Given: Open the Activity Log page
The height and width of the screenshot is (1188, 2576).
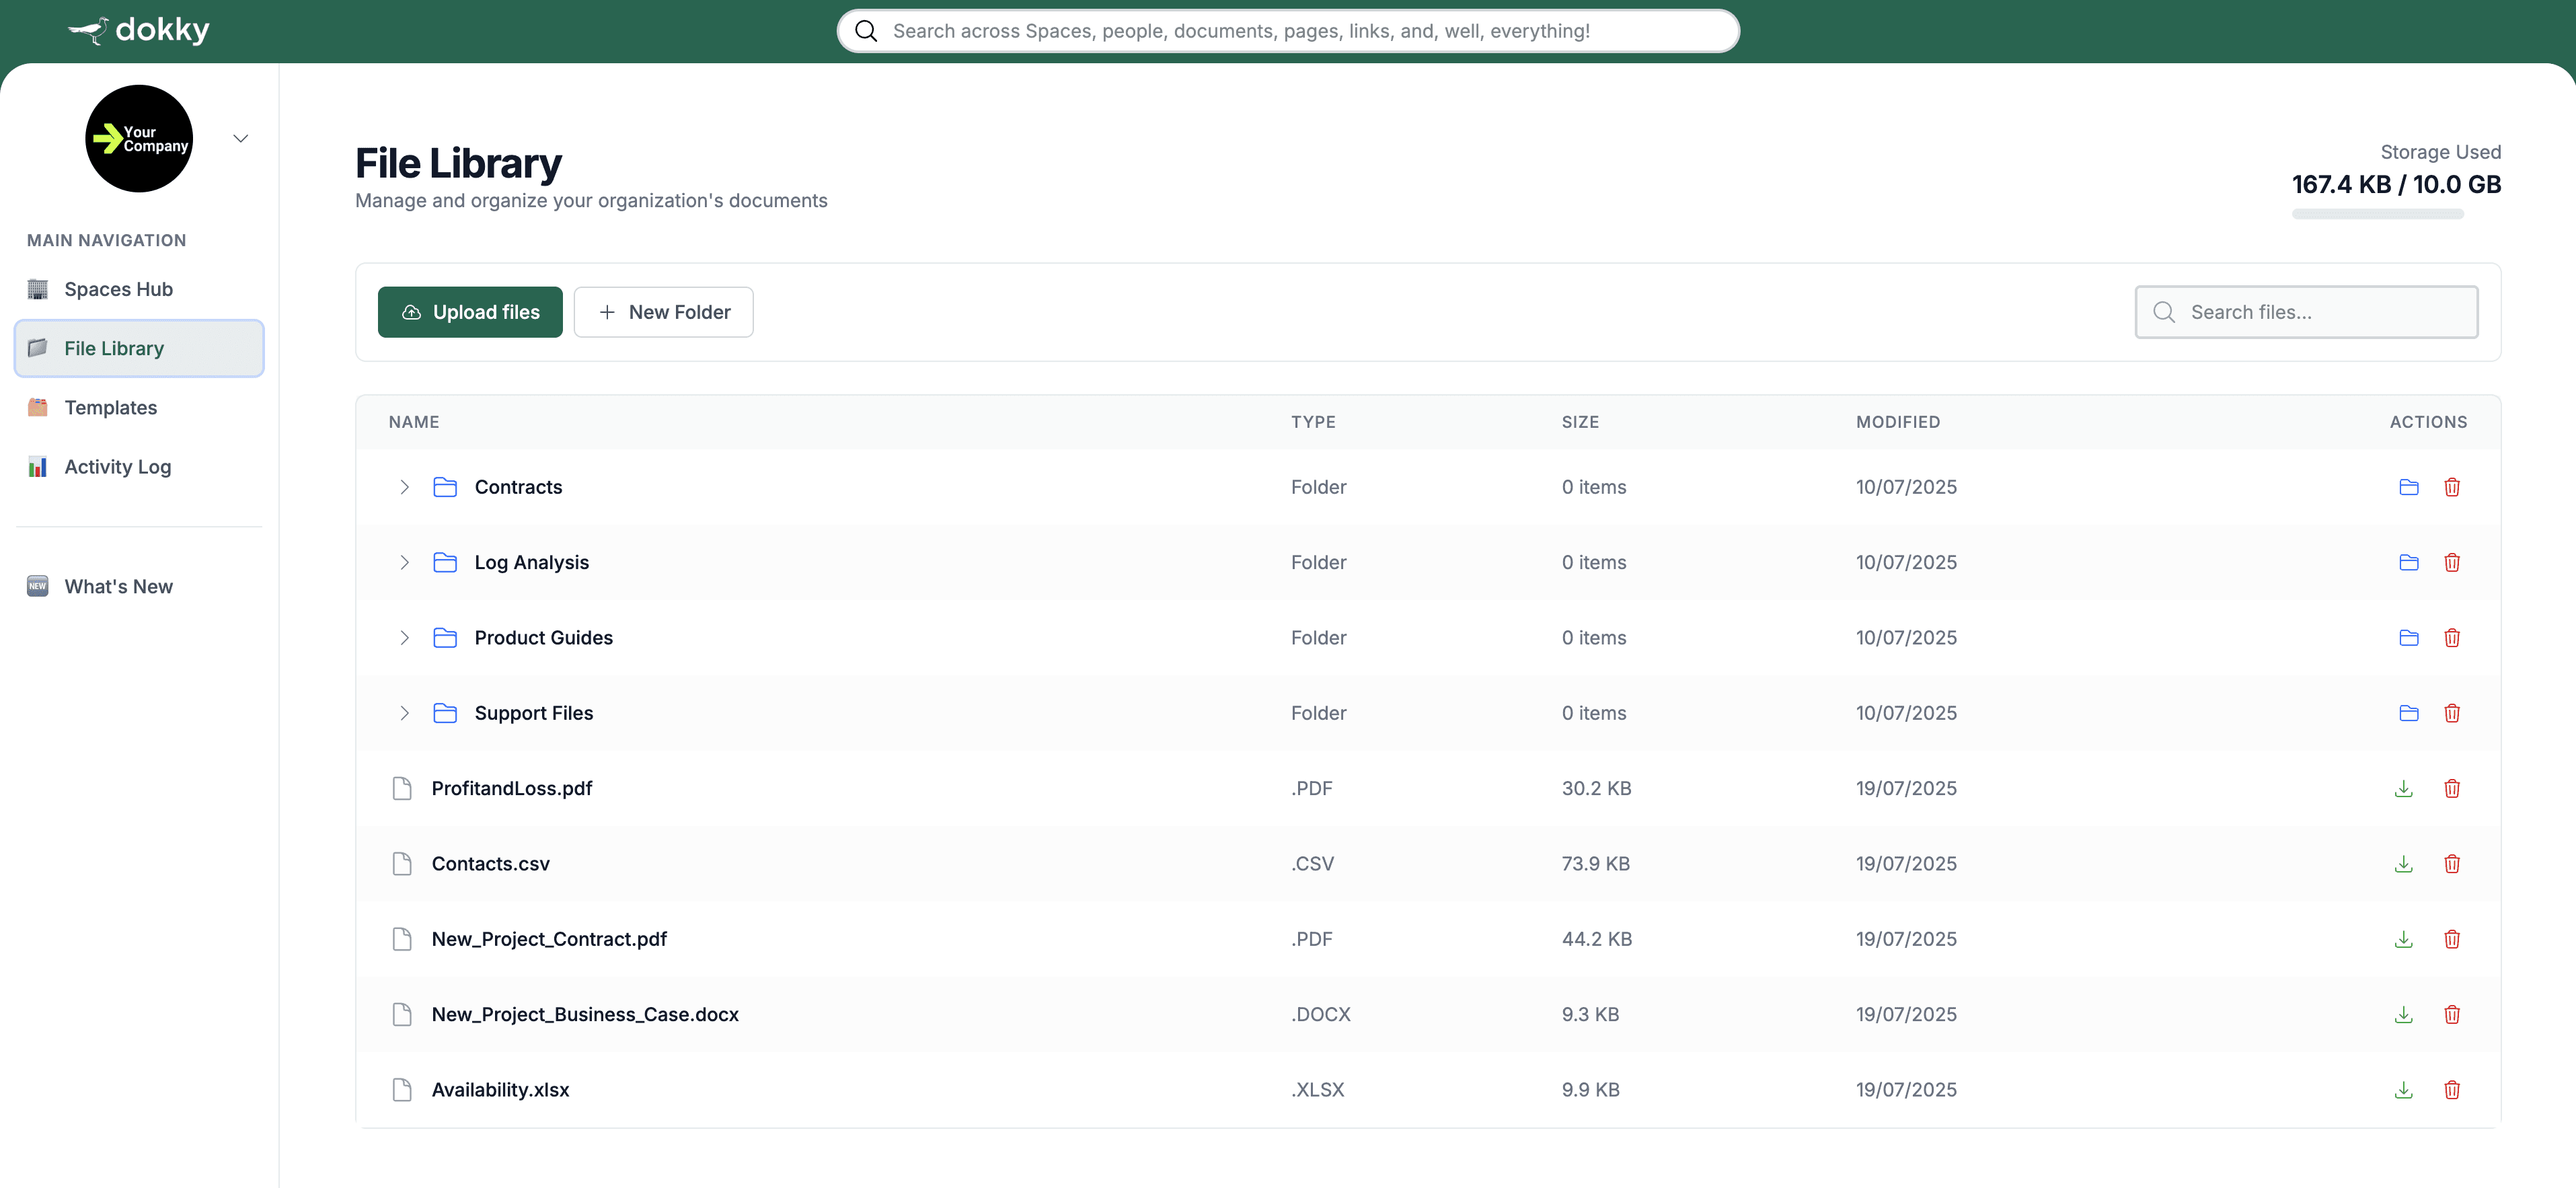Looking at the screenshot, I should [117, 467].
